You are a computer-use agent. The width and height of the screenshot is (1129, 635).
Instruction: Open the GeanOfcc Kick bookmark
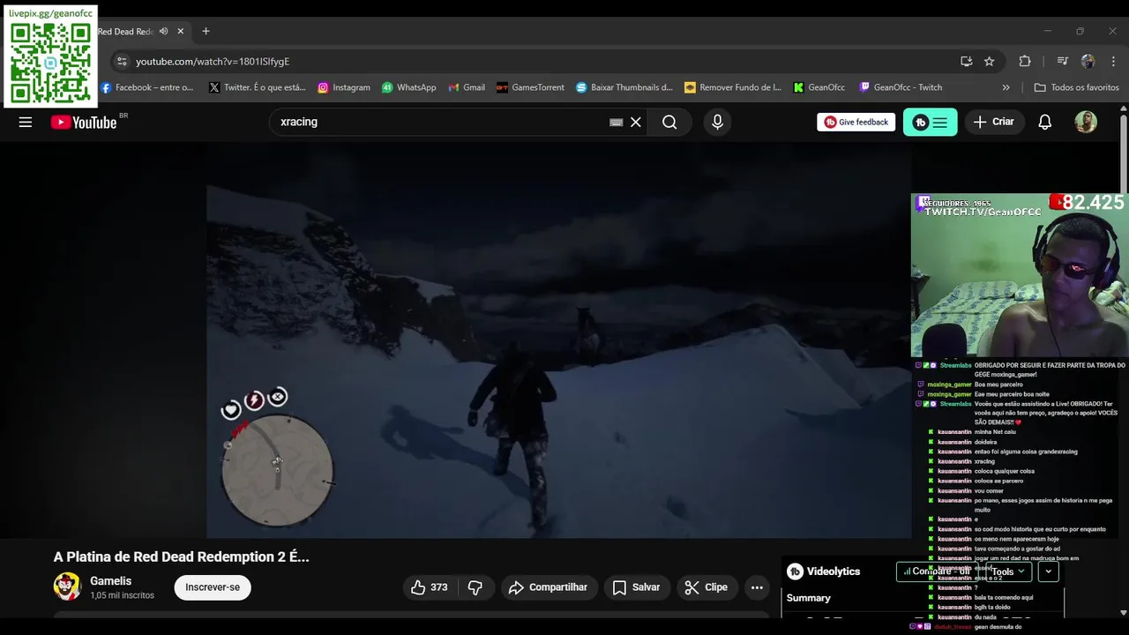click(x=819, y=87)
